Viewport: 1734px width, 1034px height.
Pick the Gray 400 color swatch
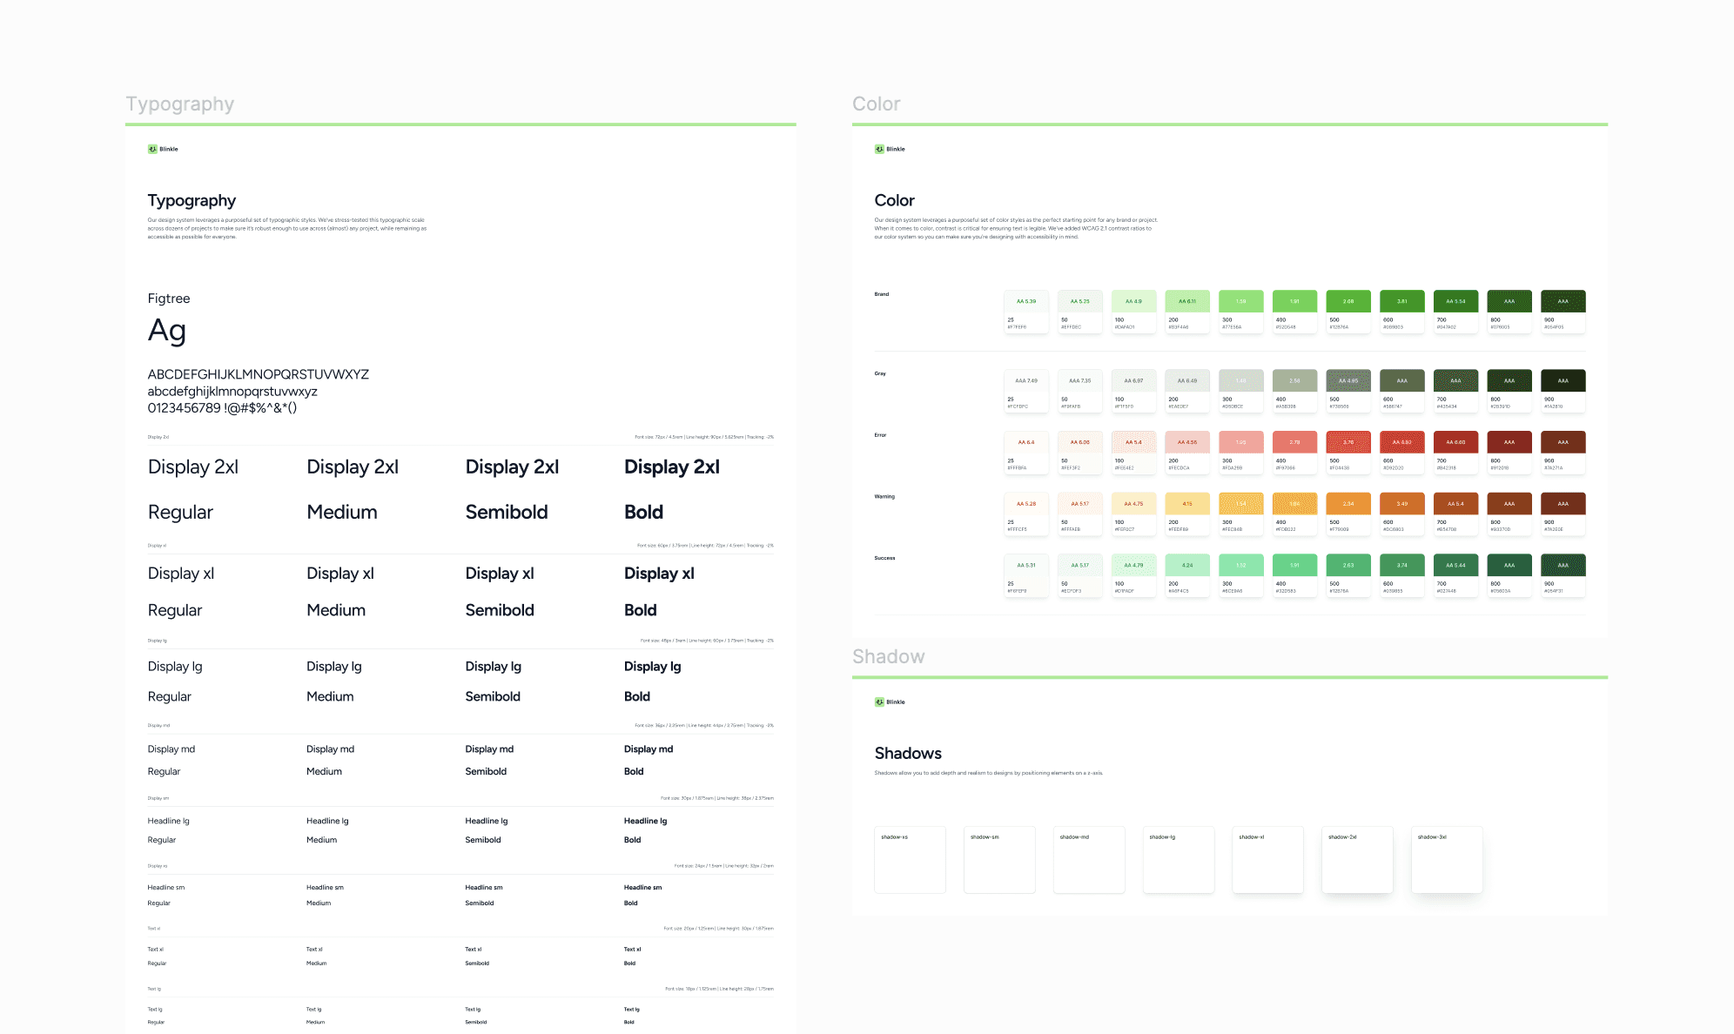(x=1294, y=381)
